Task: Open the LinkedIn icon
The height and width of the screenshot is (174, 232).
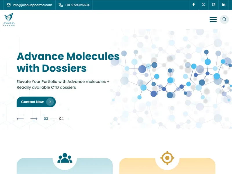Action: click(223, 5)
